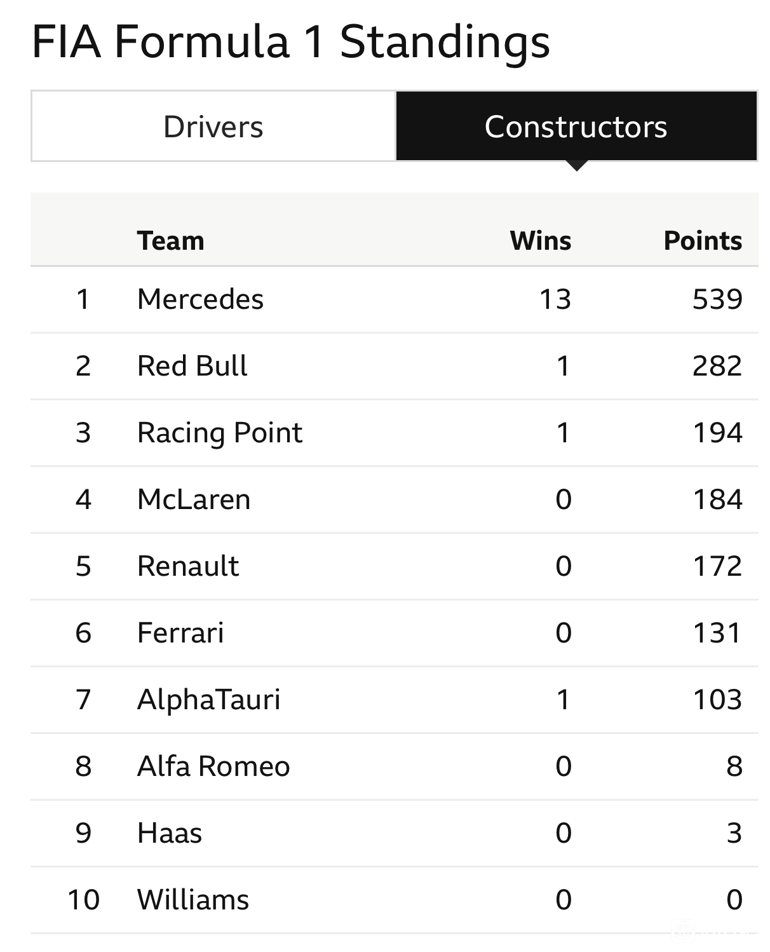Select the Renault row

click(x=394, y=566)
